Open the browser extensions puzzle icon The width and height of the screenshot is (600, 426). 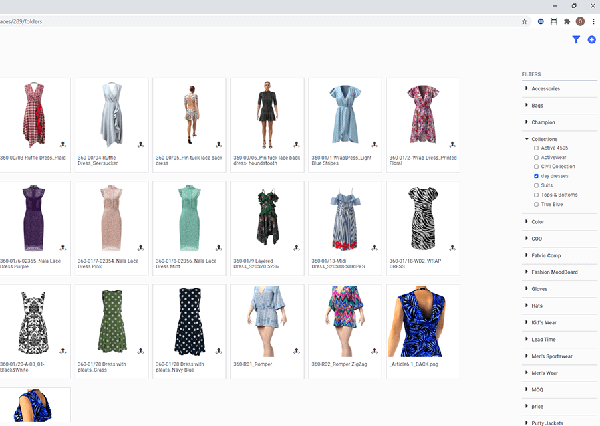coord(567,21)
